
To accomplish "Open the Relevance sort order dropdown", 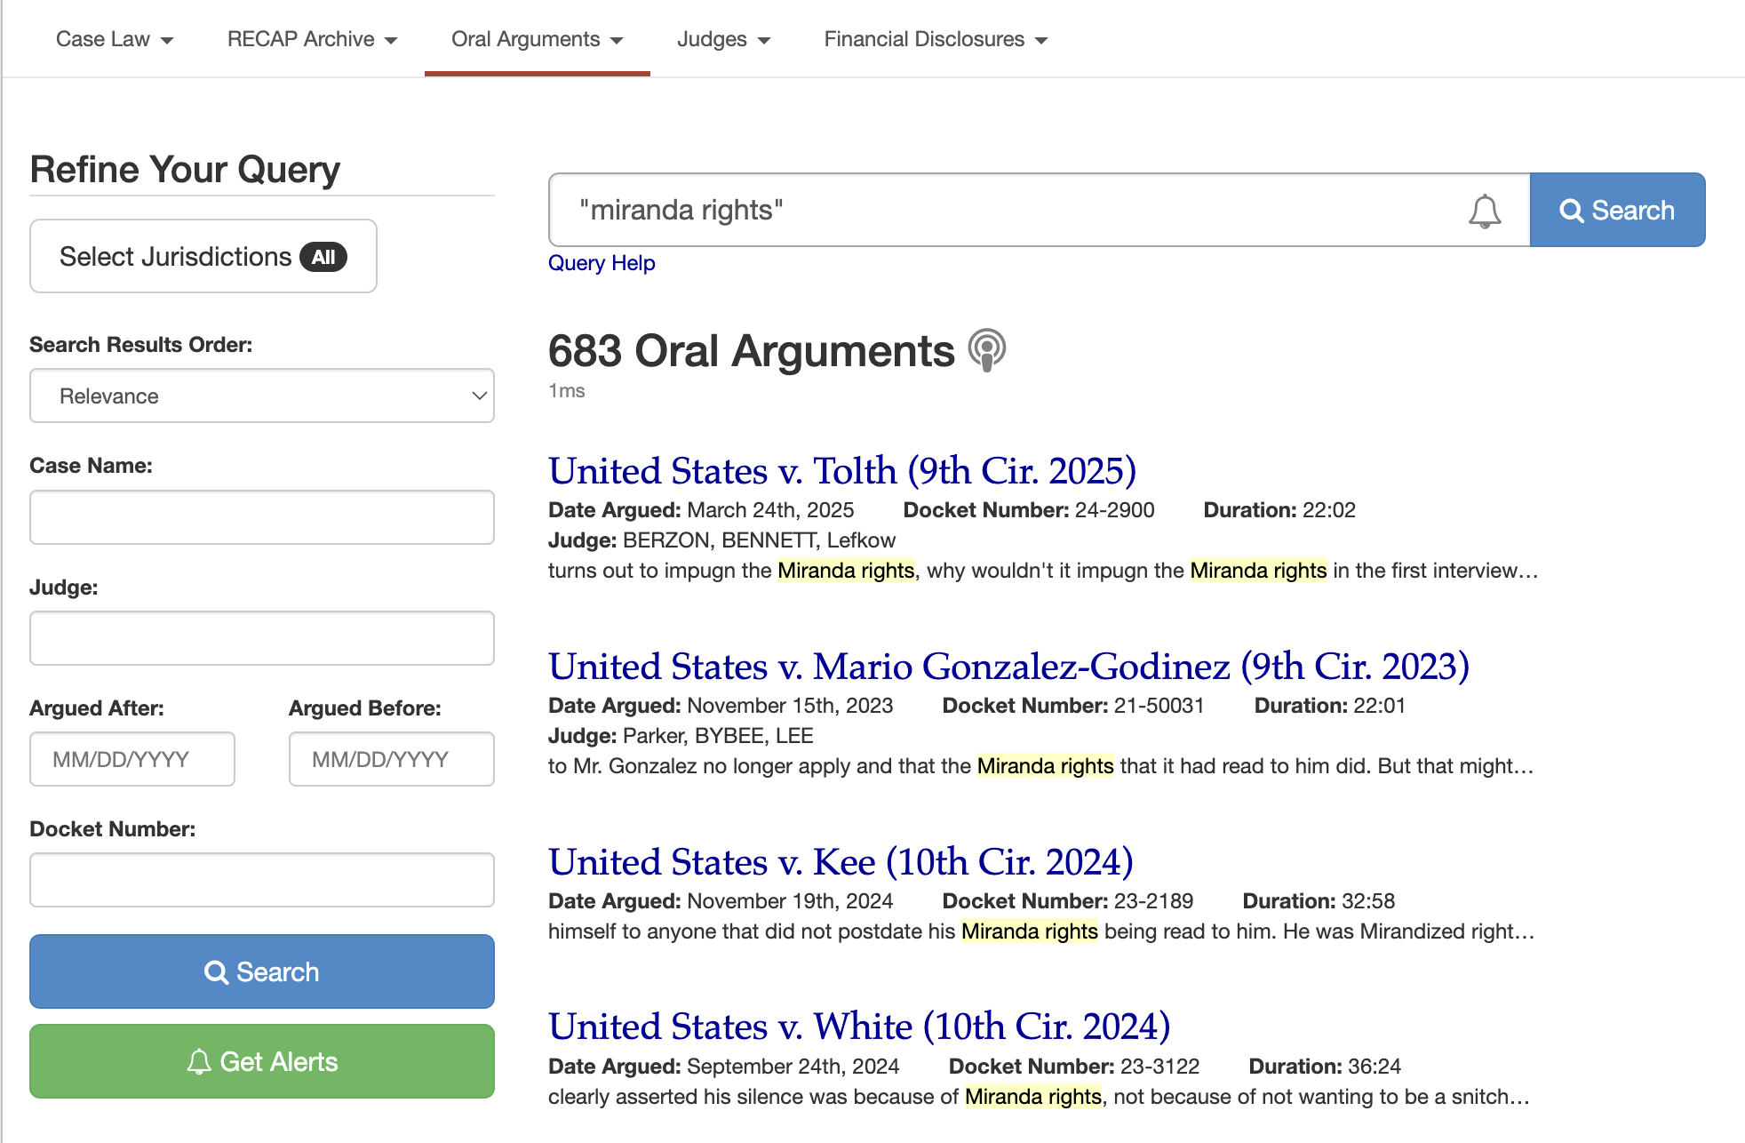I will [x=261, y=396].
